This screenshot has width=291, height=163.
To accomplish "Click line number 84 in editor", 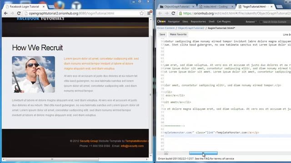I will tap(162, 136).
